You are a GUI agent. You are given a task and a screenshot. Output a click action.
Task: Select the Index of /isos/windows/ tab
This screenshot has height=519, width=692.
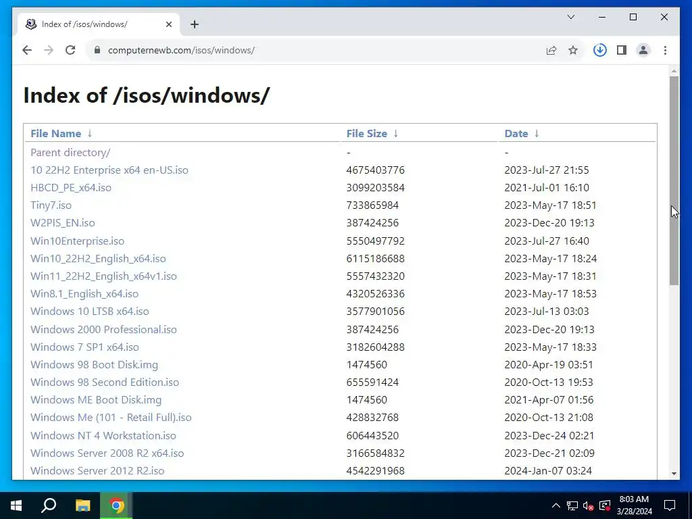click(x=99, y=24)
